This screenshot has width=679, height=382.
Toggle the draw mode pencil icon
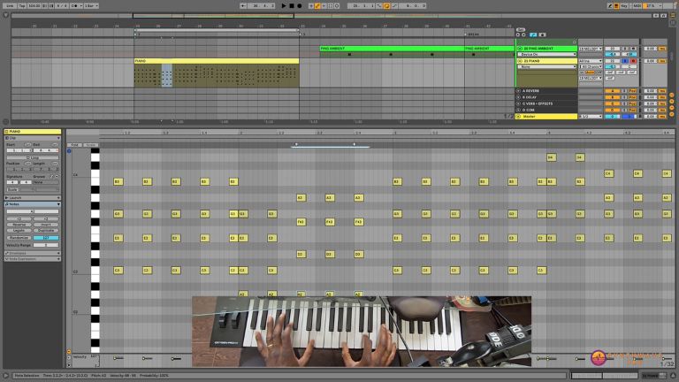click(610, 5)
